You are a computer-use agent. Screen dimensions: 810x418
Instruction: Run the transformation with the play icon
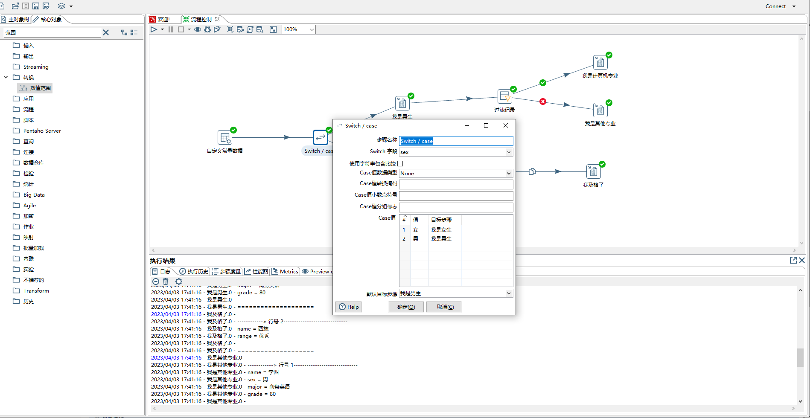(x=154, y=29)
